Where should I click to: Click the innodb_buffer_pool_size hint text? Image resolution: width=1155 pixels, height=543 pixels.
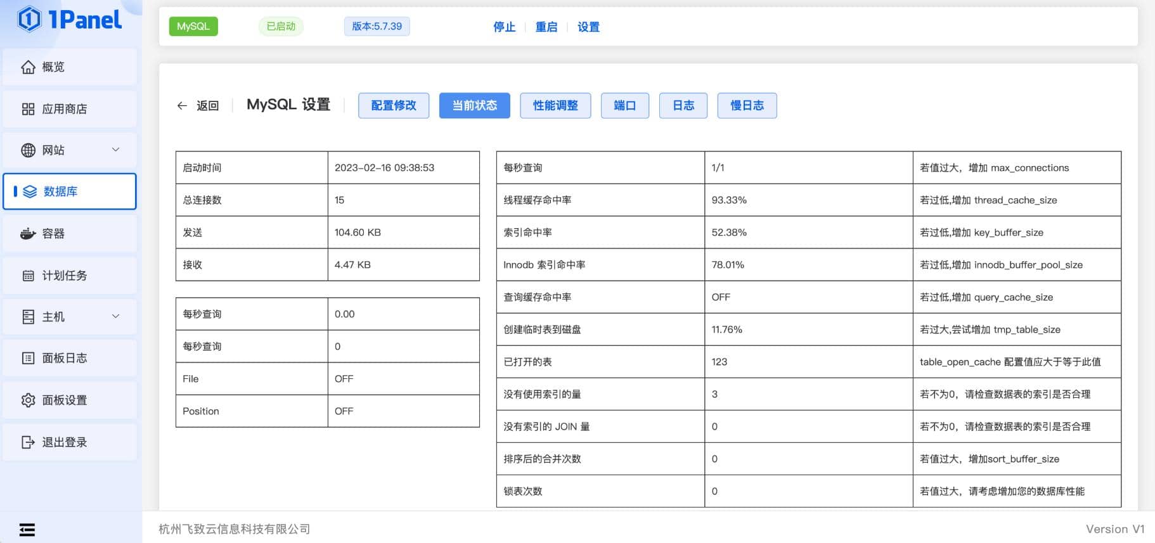click(1002, 265)
